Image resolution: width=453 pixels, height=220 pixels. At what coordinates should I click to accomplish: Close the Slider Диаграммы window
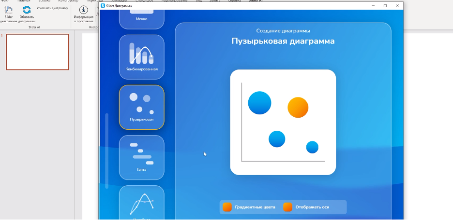pyautogui.click(x=397, y=6)
